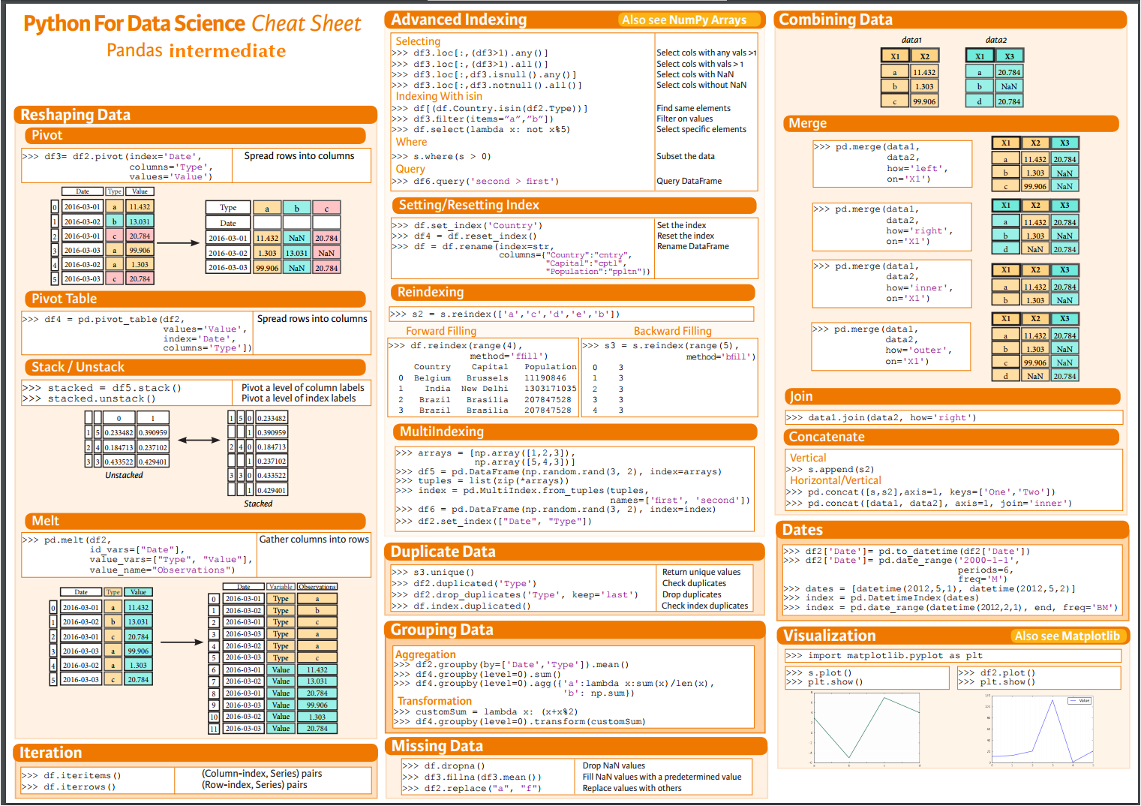This screenshot has width=1141, height=806.
Task: Click the orange "Where" subheading
Action: (x=411, y=142)
